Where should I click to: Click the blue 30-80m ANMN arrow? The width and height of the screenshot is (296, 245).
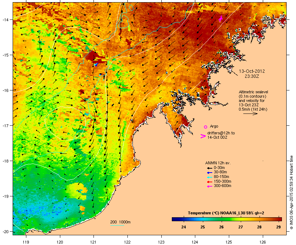pyautogui.click(x=209, y=173)
